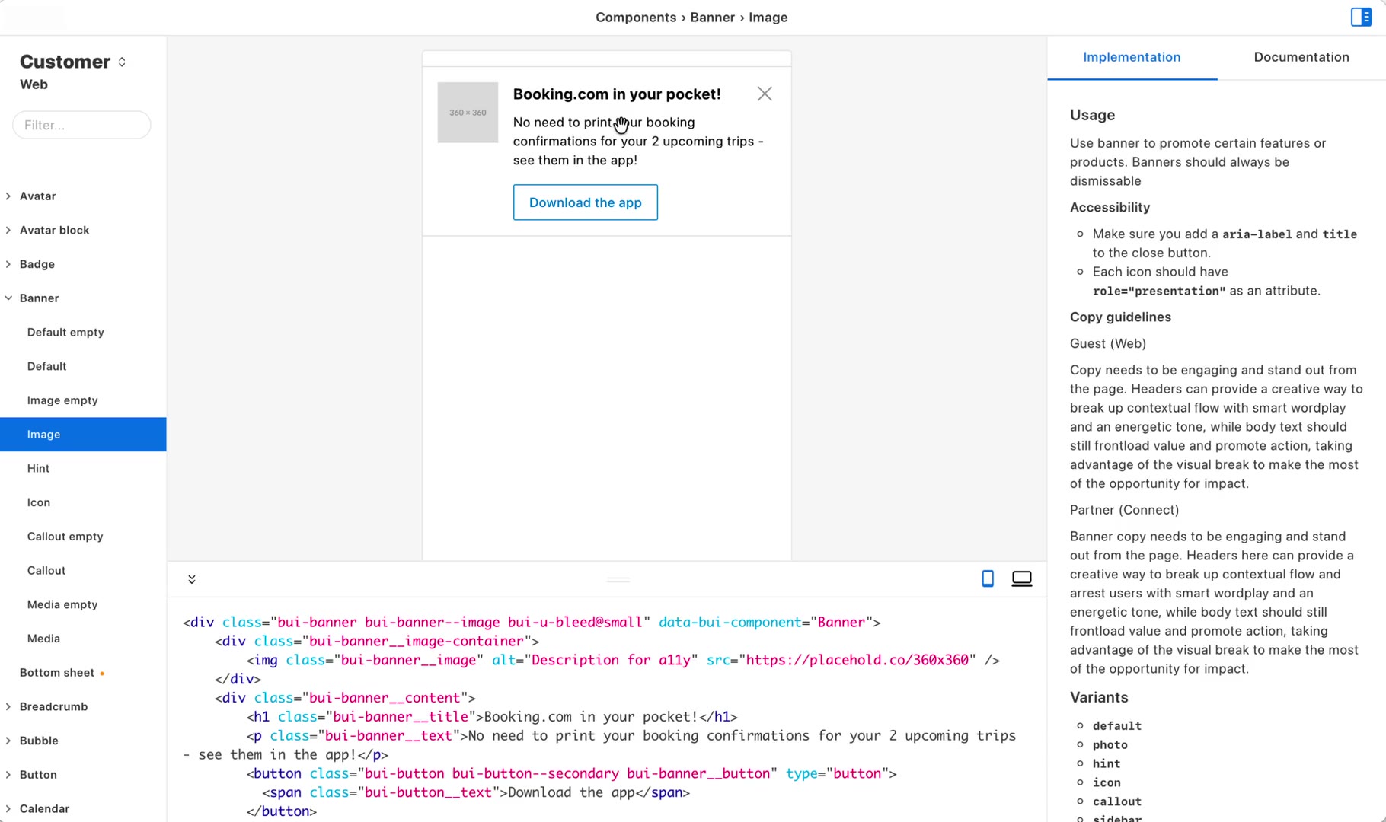The width and height of the screenshot is (1386, 822).
Task: Expand the Bubble tree group
Action: pyautogui.click(x=39, y=741)
